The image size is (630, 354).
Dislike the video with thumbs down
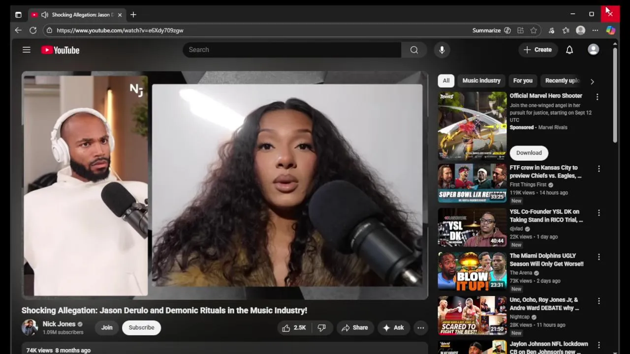pos(321,327)
